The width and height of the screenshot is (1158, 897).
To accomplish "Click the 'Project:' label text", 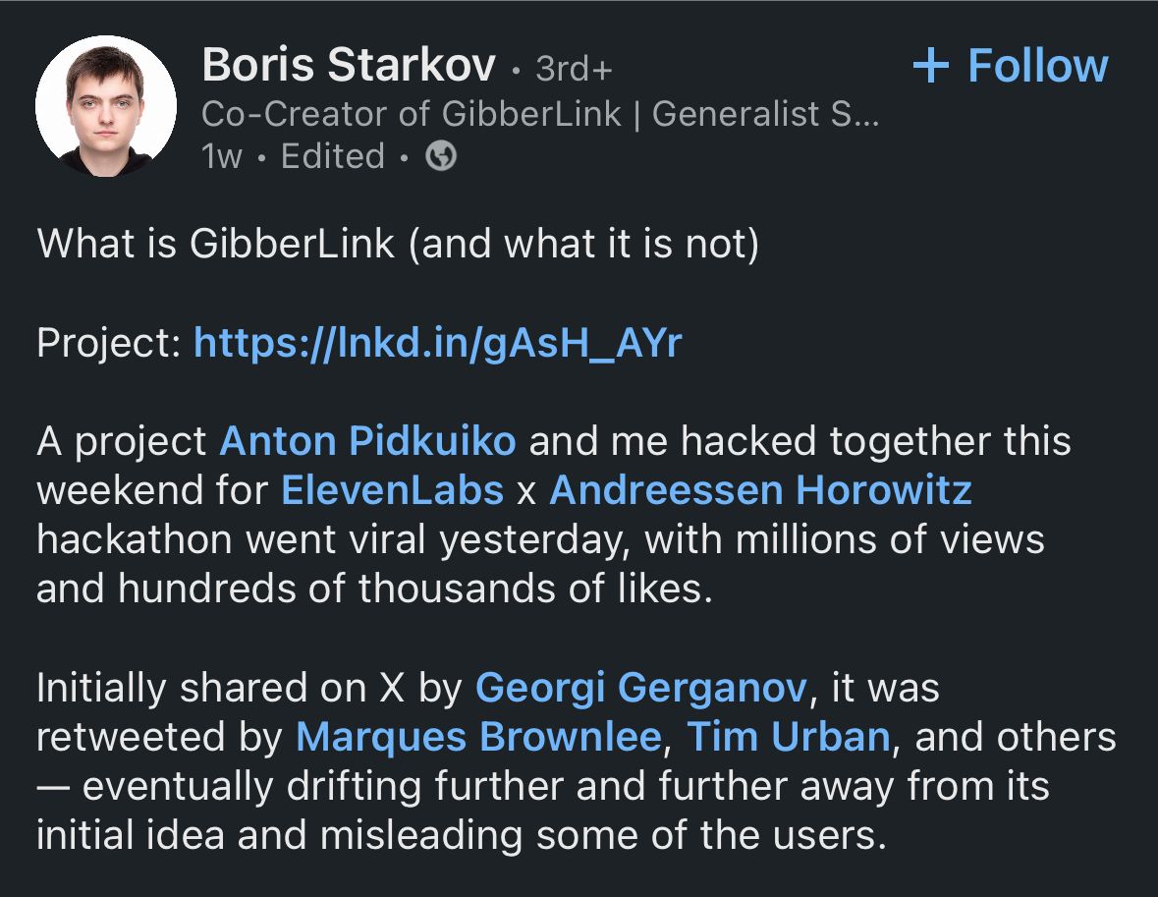I will (x=108, y=343).
